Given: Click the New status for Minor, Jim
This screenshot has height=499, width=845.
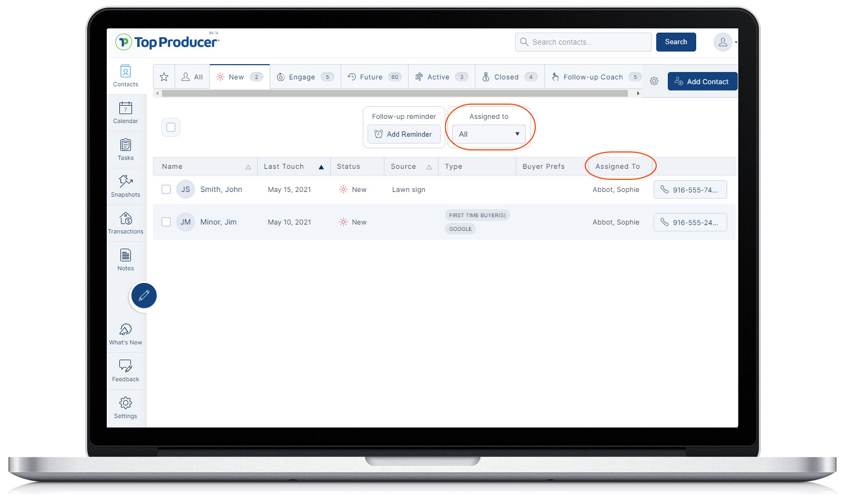Looking at the screenshot, I should (x=353, y=222).
